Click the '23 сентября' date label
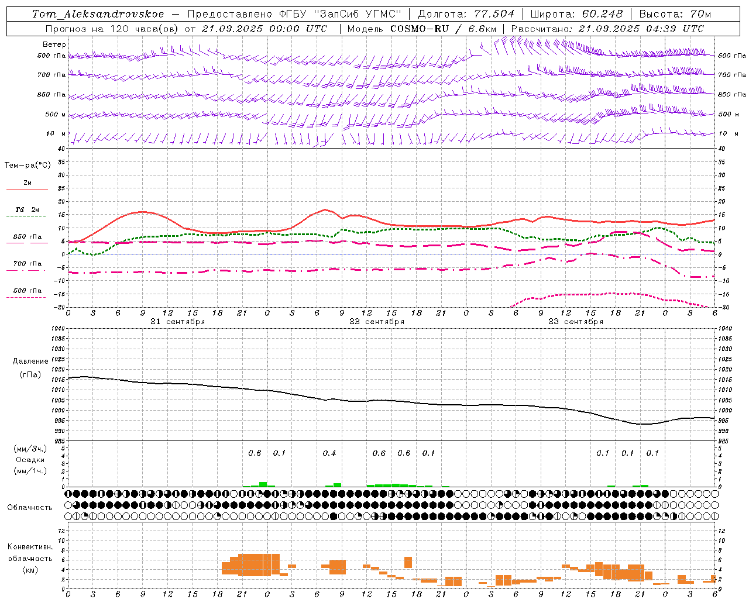The height and width of the screenshot is (599, 749). pyautogui.click(x=576, y=322)
